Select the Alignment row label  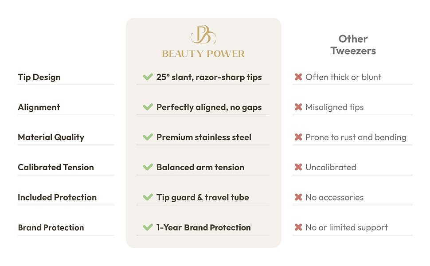(x=39, y=107)
